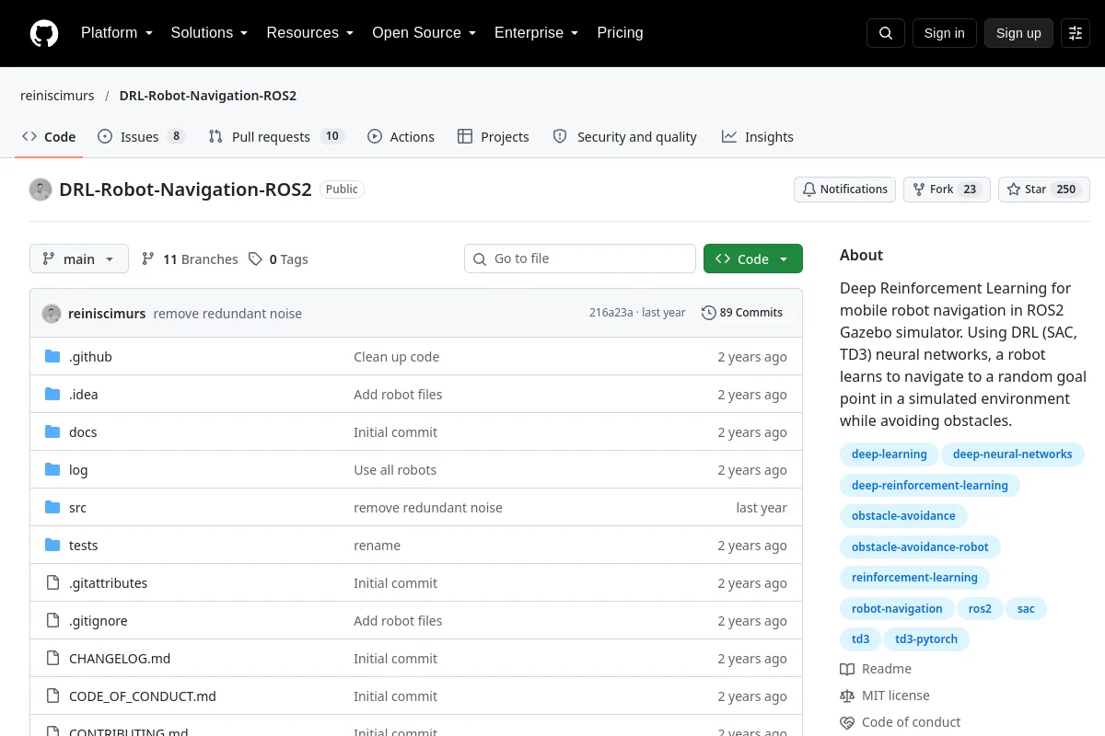Screen dimensions: 1105x736
Task: Open the GitHub home logo
Action: click(44, 33)
